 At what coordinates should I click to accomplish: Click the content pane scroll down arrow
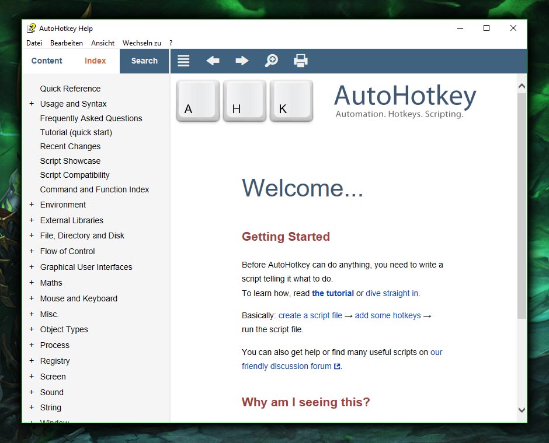pyautogui.click(x=522, y=410)
